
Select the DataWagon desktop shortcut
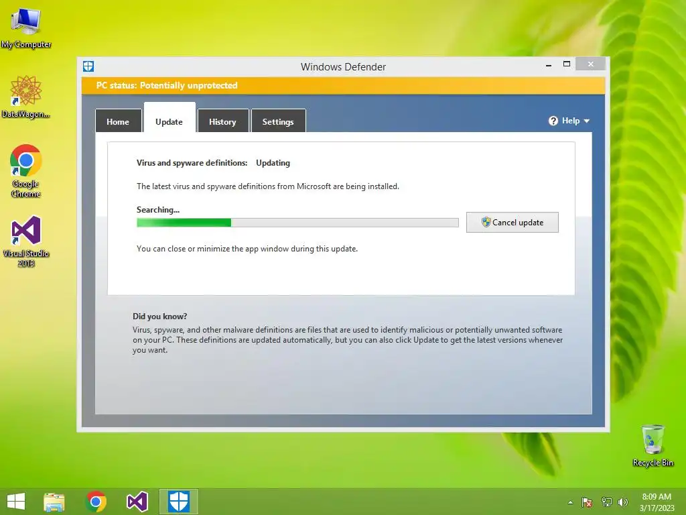coord(26,97)
